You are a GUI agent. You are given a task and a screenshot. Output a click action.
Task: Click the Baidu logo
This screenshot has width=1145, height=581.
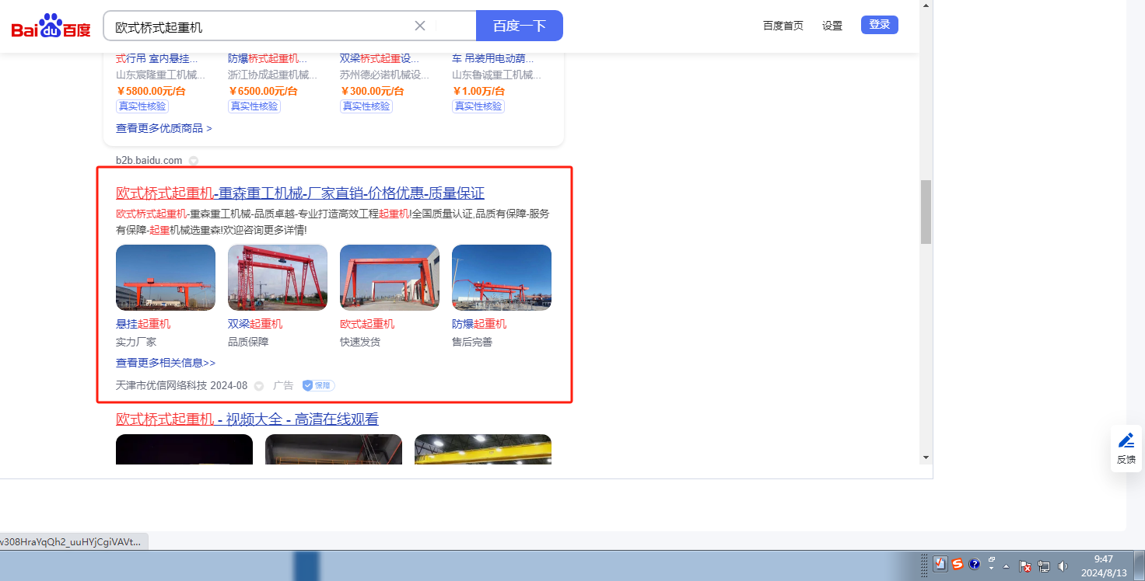point(51,26)
